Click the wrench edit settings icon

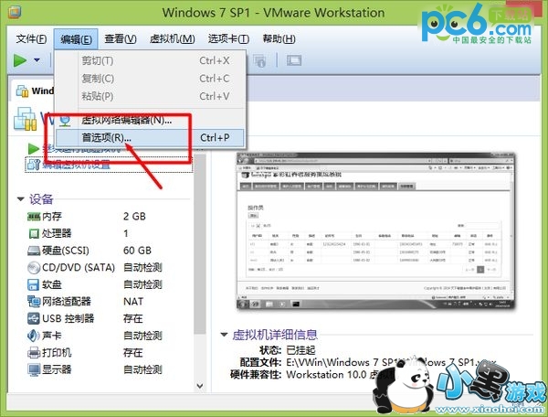click(34, 165)
